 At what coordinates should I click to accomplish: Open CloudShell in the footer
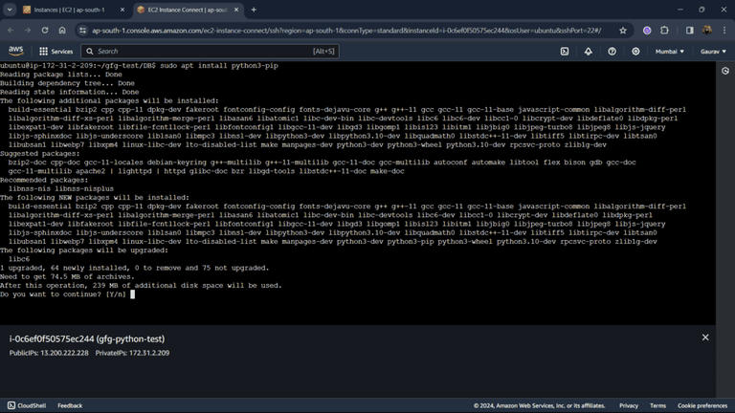point(27,405)
